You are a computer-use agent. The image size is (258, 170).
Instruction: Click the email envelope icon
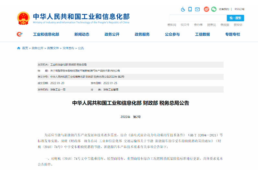pos(197,9)
